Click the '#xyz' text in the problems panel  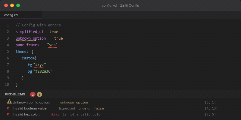coord(55,114)
